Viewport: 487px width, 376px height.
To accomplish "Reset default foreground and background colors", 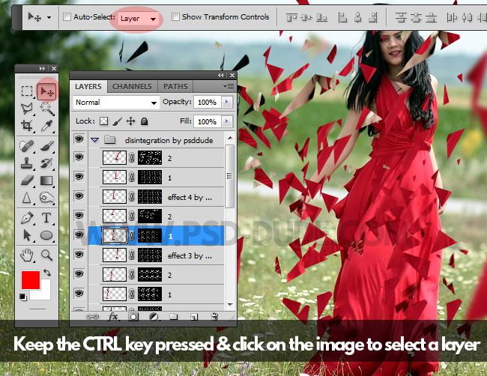I will tap(23, 297).
